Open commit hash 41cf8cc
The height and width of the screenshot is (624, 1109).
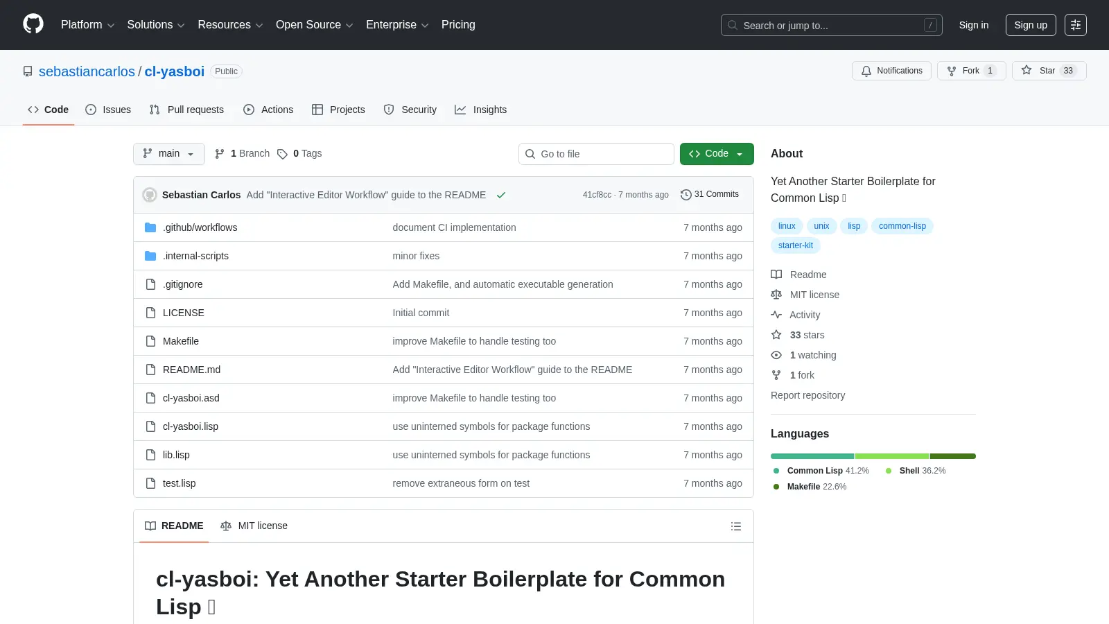(x=597, y=195)
